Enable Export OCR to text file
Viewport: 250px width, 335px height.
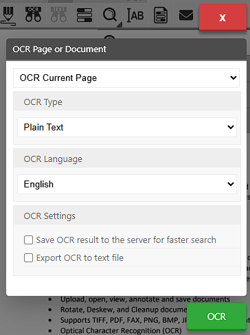pyautogui.click(x=29, y=258)
